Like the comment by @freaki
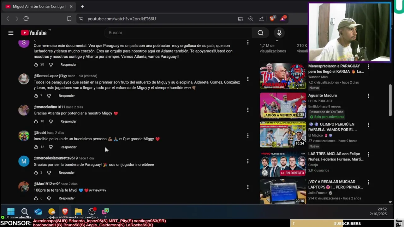 point(36,147)
